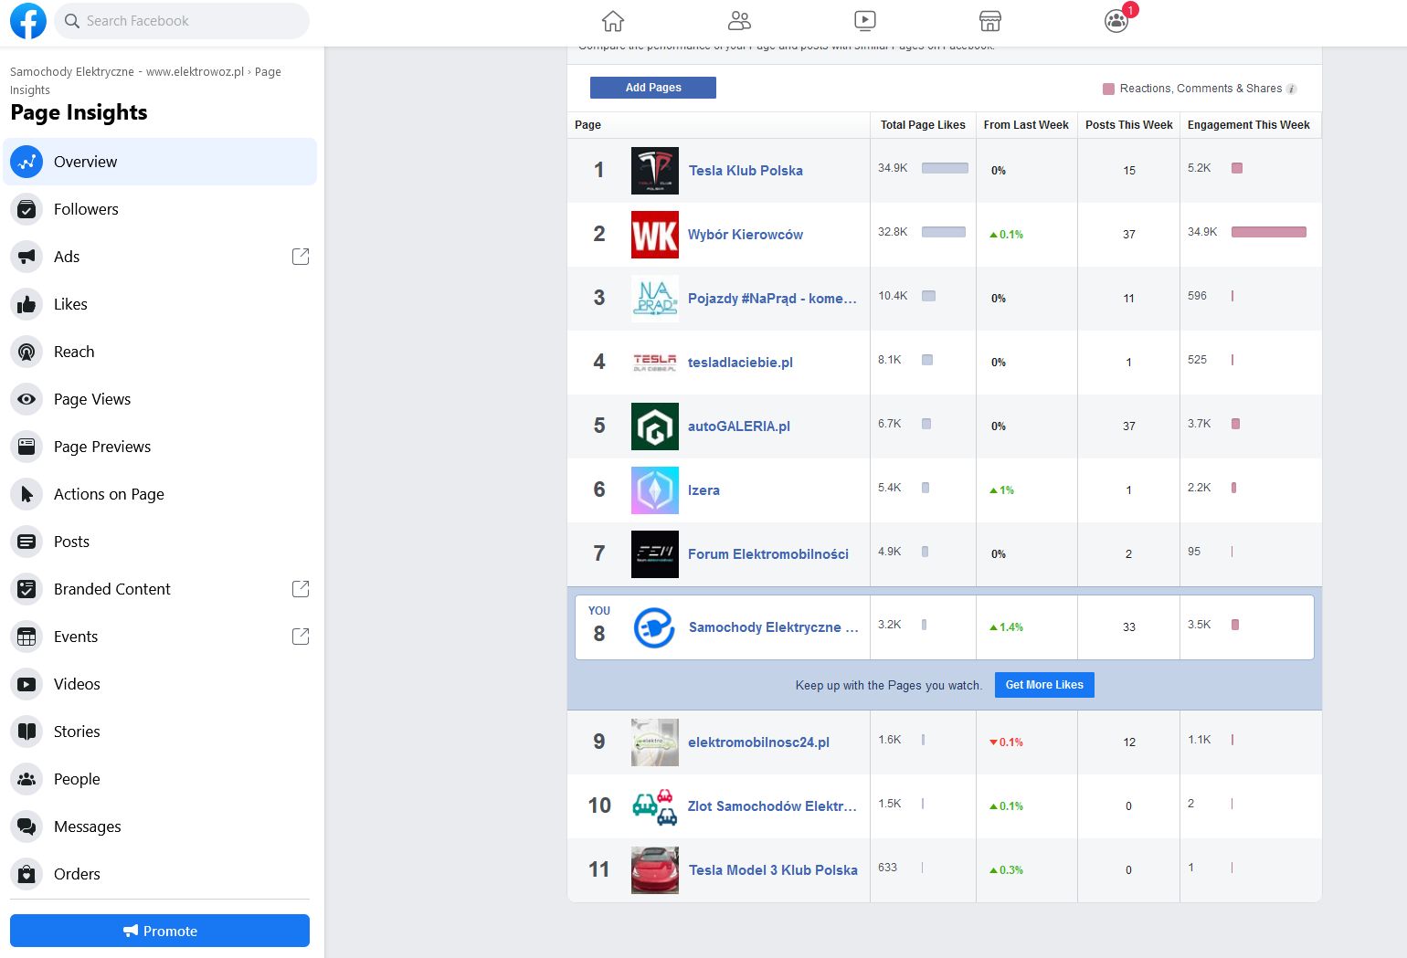1407x958 pixels.
Task: Open the Marketplace icon in top navigation
Action: point(990,21)
